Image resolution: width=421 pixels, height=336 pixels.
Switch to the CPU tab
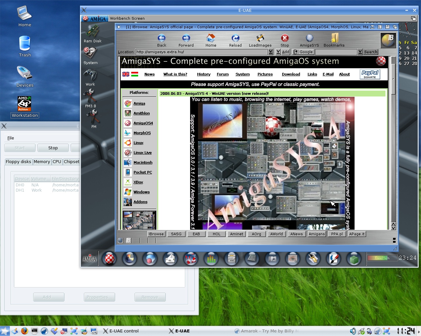click(57, 162)
